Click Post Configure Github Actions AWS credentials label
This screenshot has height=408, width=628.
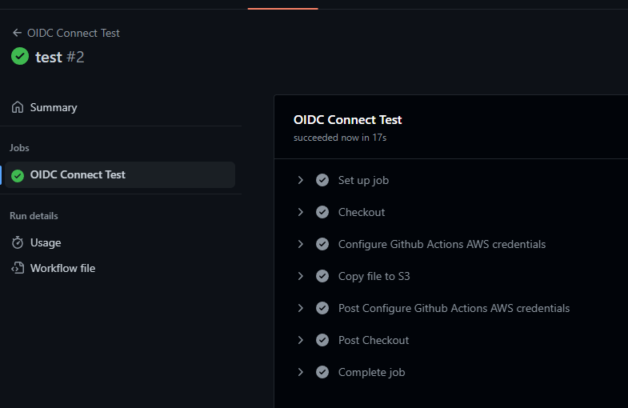click(454, 308)
